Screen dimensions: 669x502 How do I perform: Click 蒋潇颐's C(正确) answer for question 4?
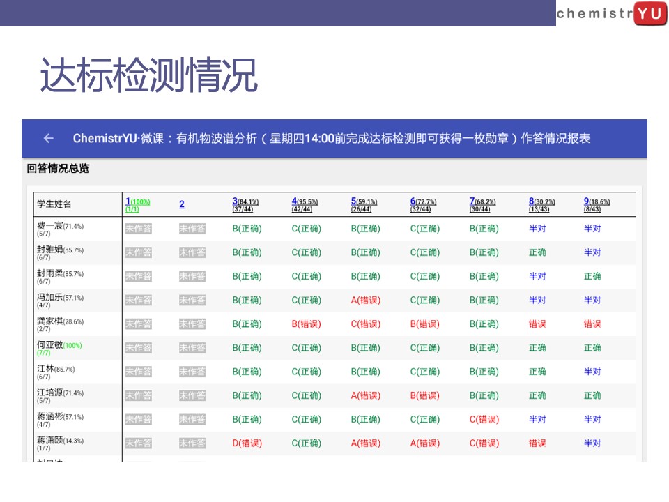pyautogui.click(x=307, y=443)
